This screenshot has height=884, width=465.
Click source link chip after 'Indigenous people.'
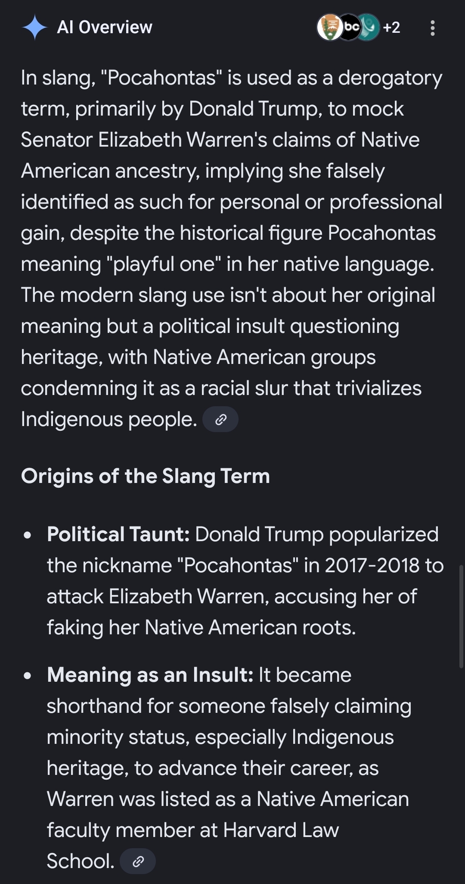(x=220, y=419)
